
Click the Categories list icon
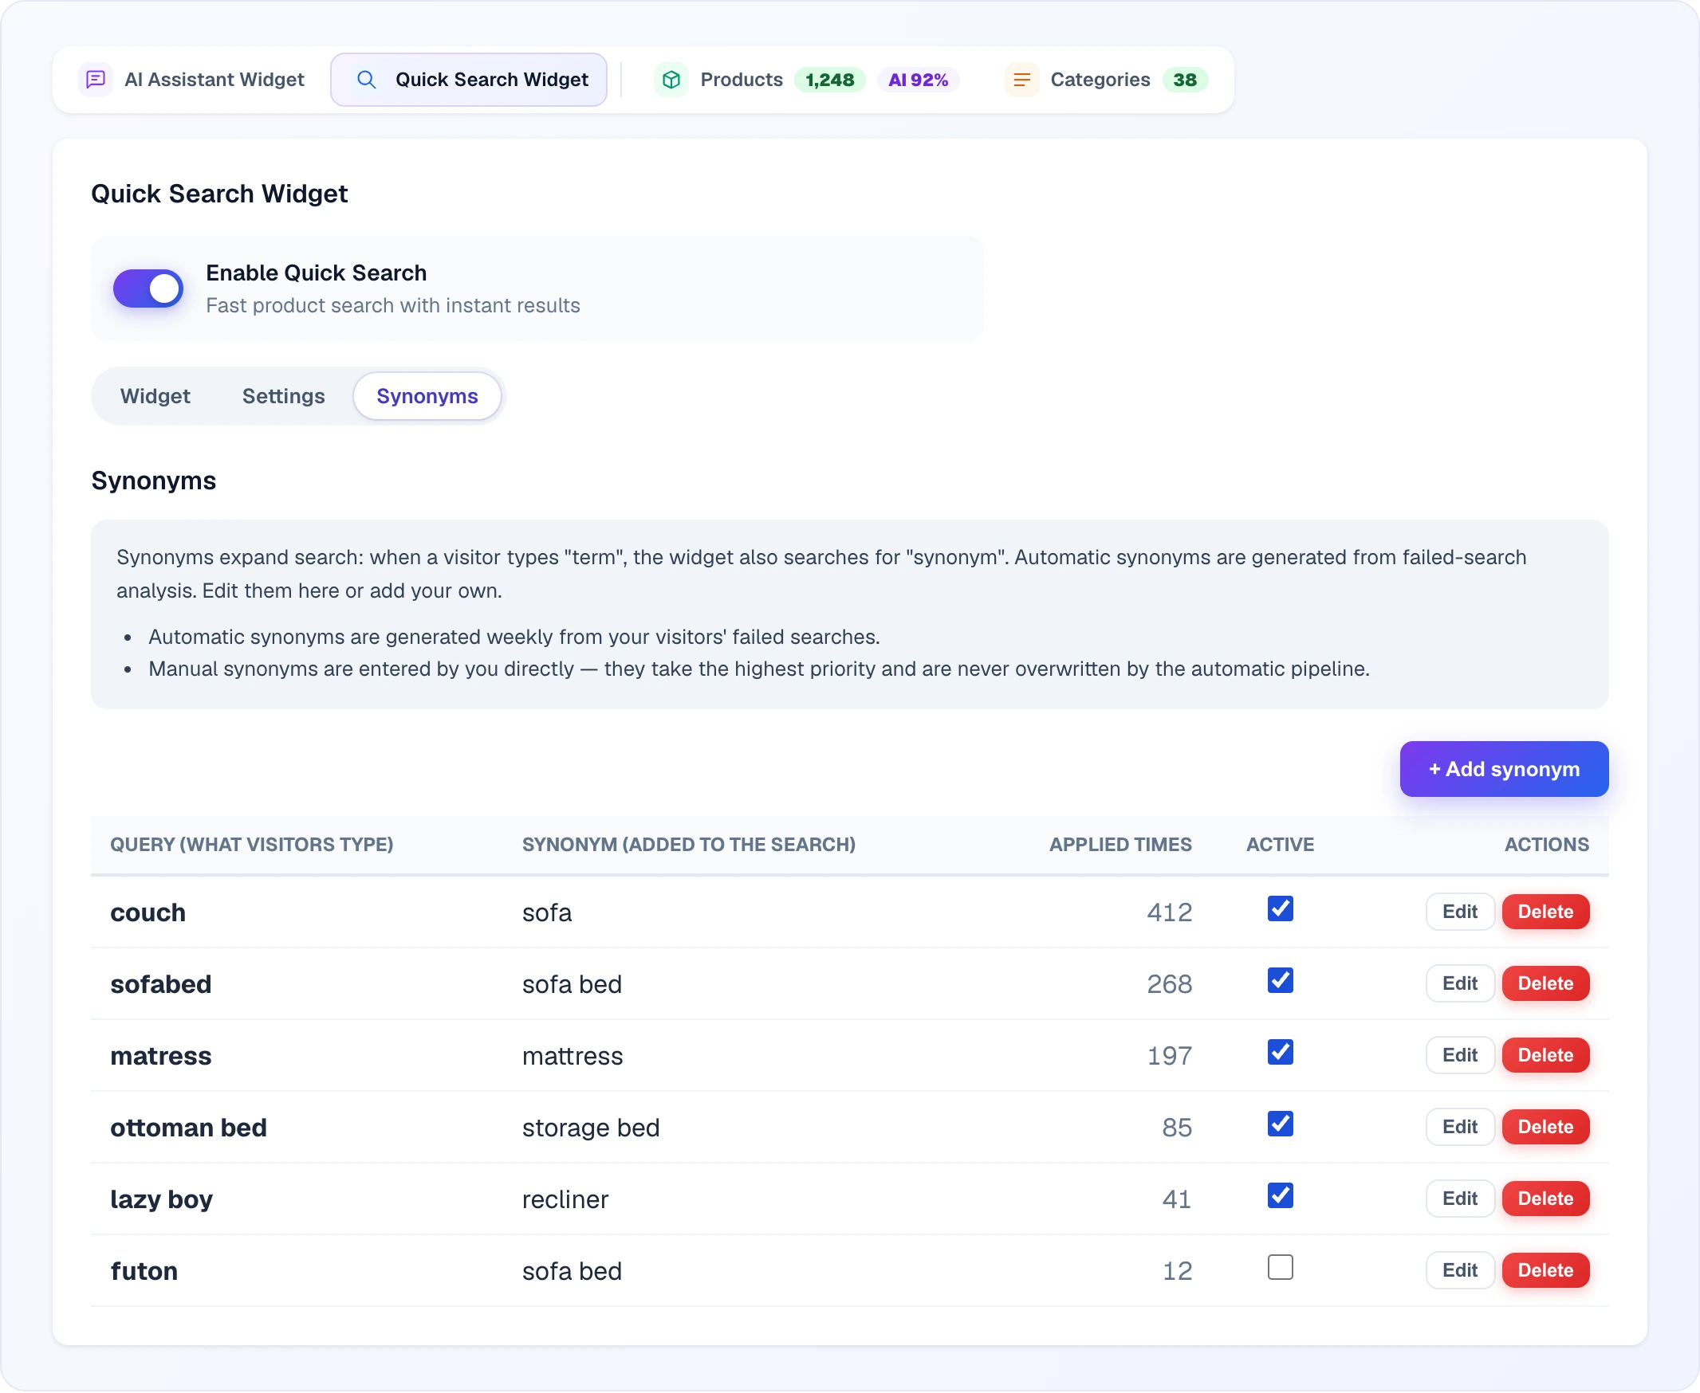[x=1021, y=80]
